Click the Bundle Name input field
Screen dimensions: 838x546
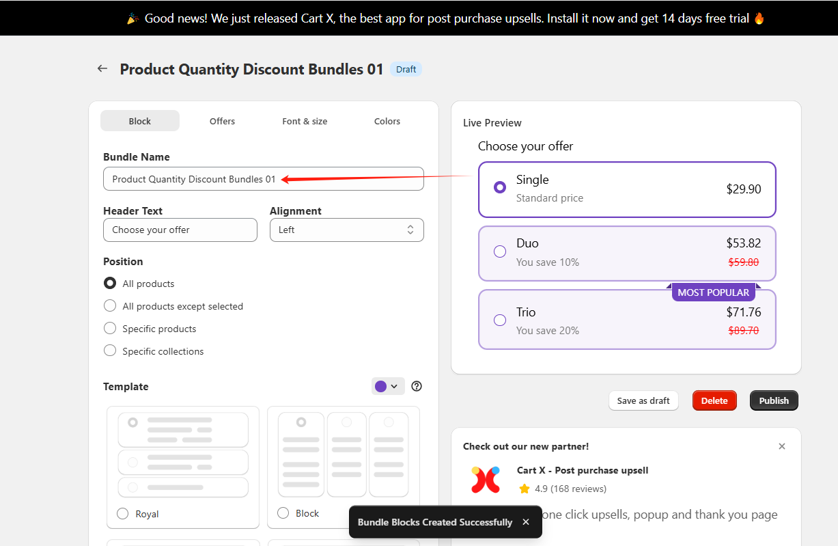click(x=263, y=179)
